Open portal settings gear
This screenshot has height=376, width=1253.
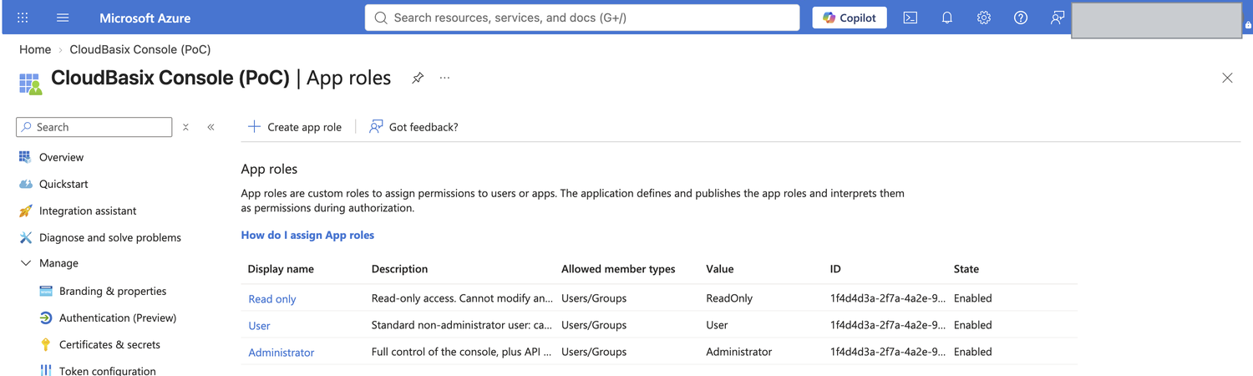[984, 18]
